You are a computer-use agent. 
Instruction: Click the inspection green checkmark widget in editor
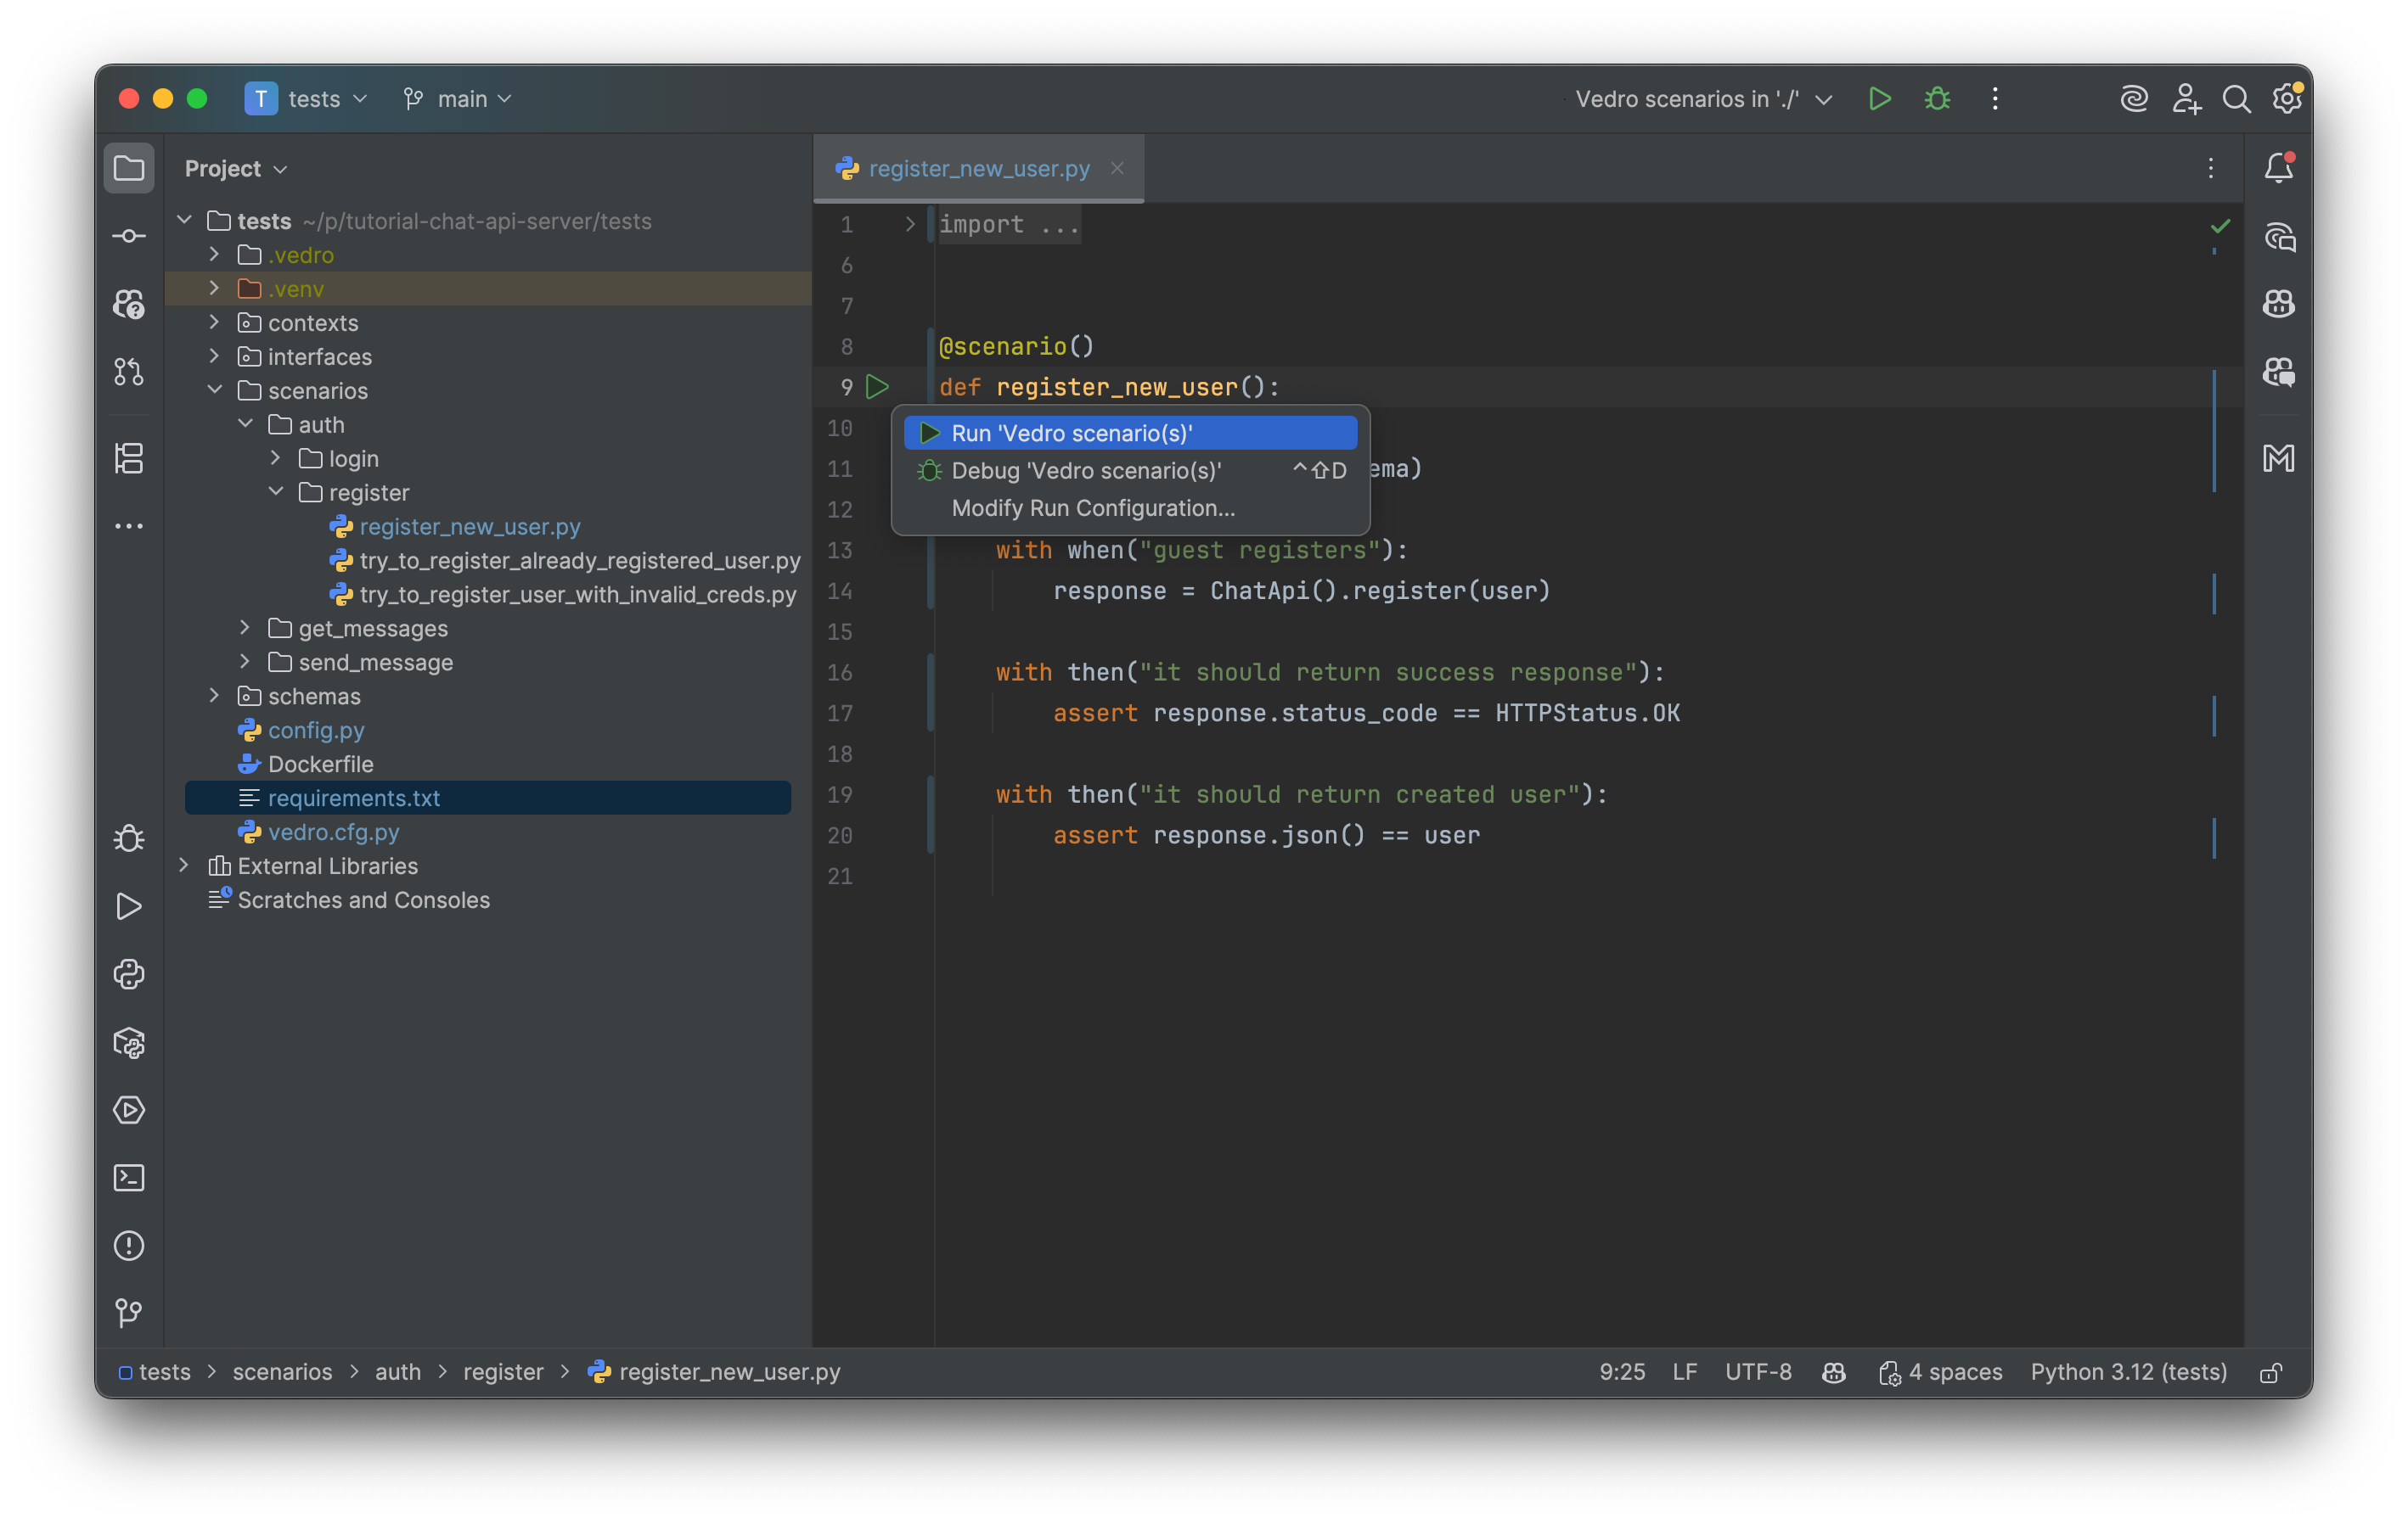point(2220,226)
